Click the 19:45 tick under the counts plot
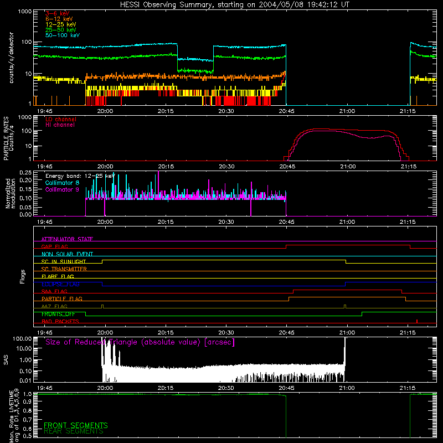 click(x=45, y=111)
